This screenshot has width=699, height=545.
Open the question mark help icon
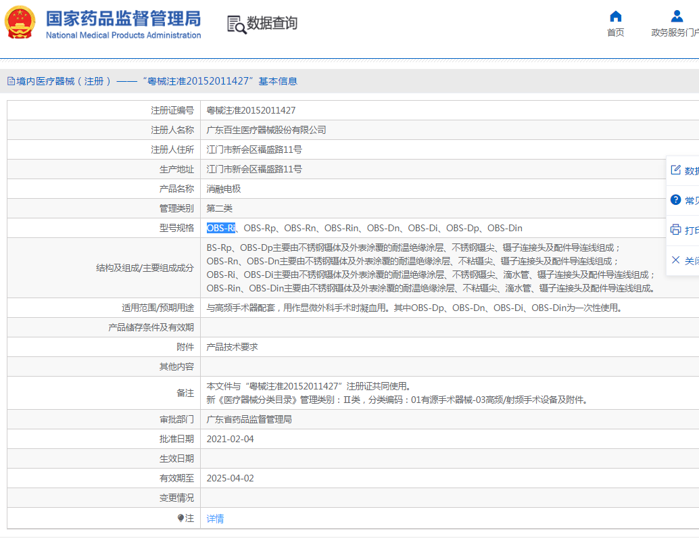675,200
